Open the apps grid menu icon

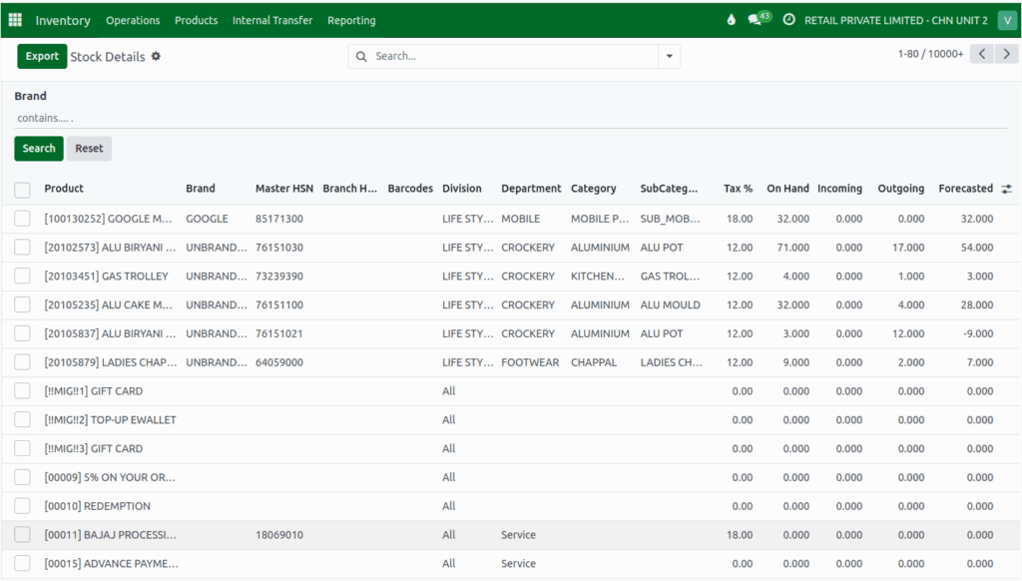pyautogui.click(x=14, y=20)
